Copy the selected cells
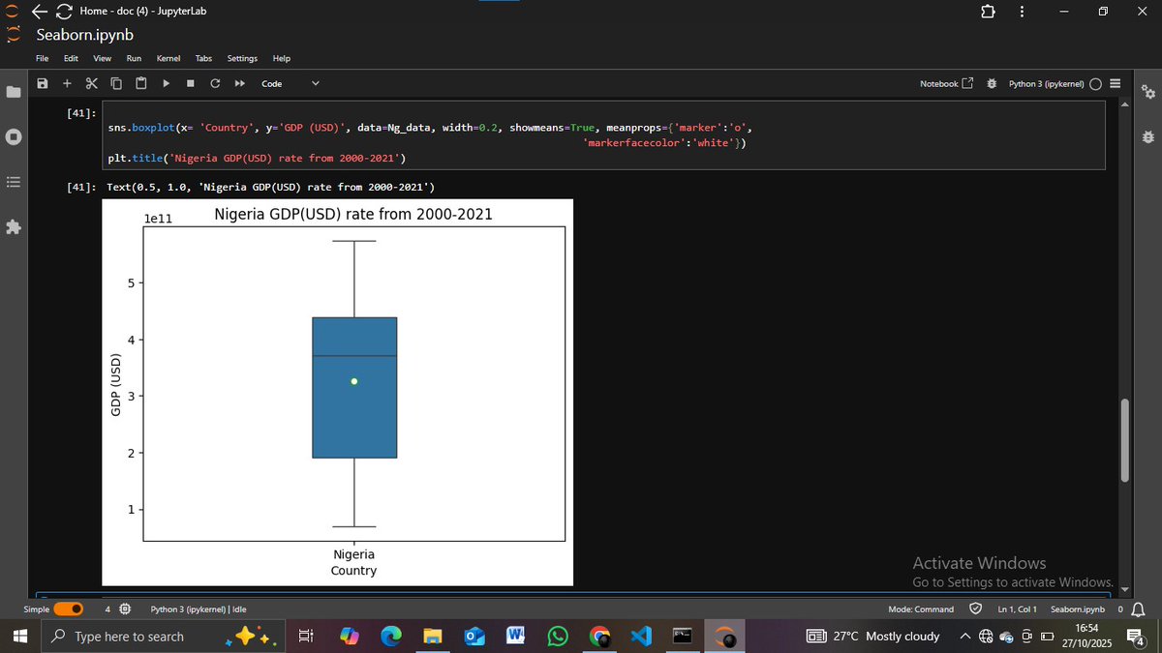This screenshot has width=1162, height=653. point(115,83)
